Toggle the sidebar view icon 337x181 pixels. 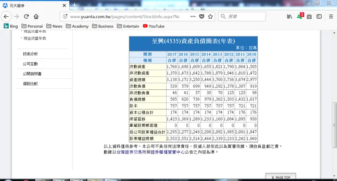319,16
